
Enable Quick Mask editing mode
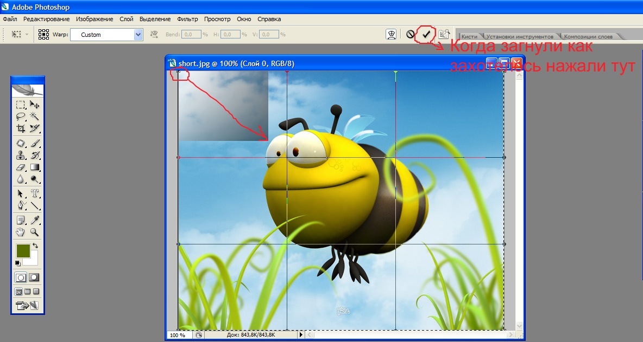(x=34, y=278)
